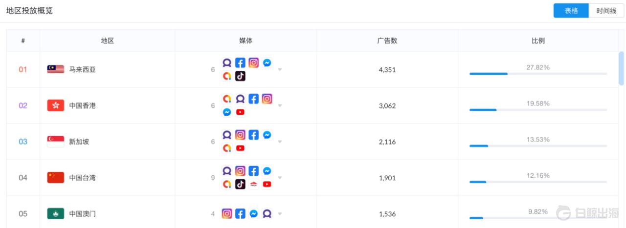Click the YouTube icon in the Hong Kong row
The image size is (626, 228).
pyautogui.click(x=240, y=112)
